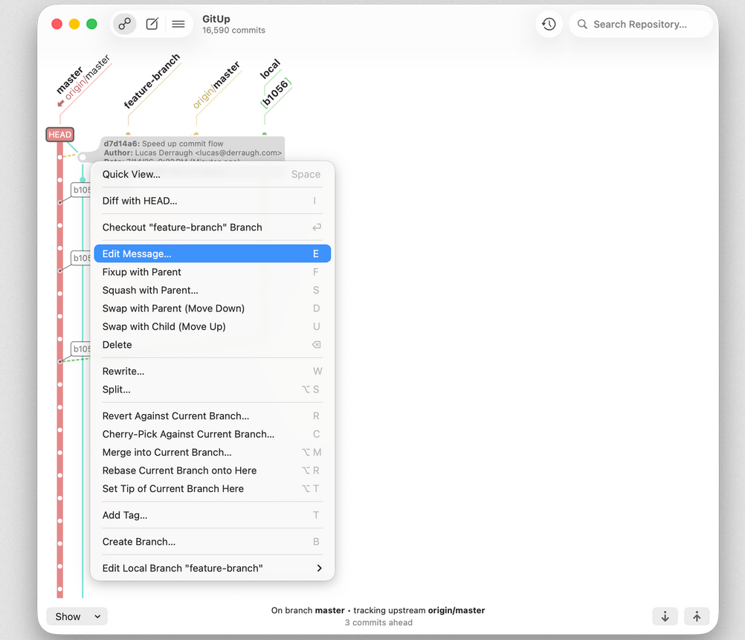Choose Add Tag... menu item
The width and height of the screenshot is (745, 640).
tap(213, 516)
